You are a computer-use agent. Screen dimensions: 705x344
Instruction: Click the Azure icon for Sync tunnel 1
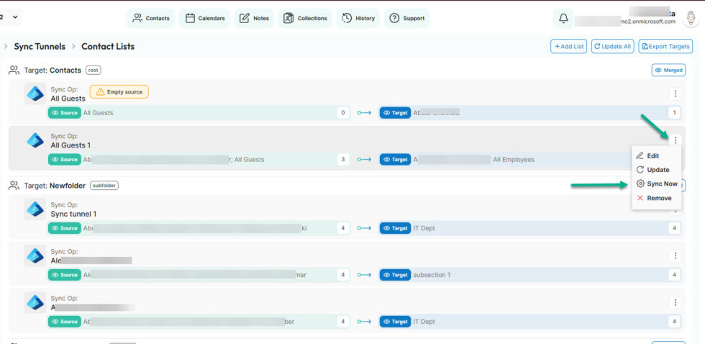(x=35, y=209)
